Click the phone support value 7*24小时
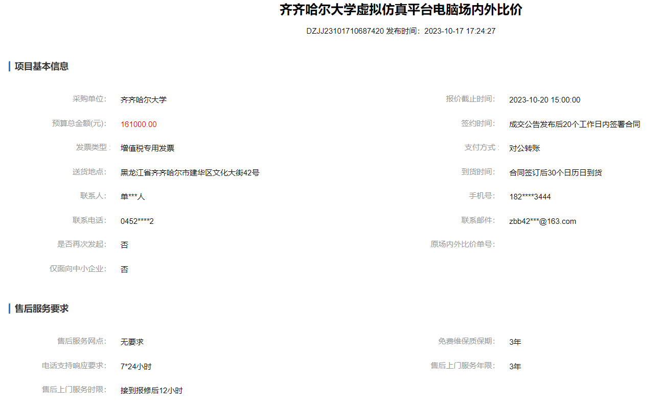The height and width of the screenshot is (409, 664). tap(136, 367)
